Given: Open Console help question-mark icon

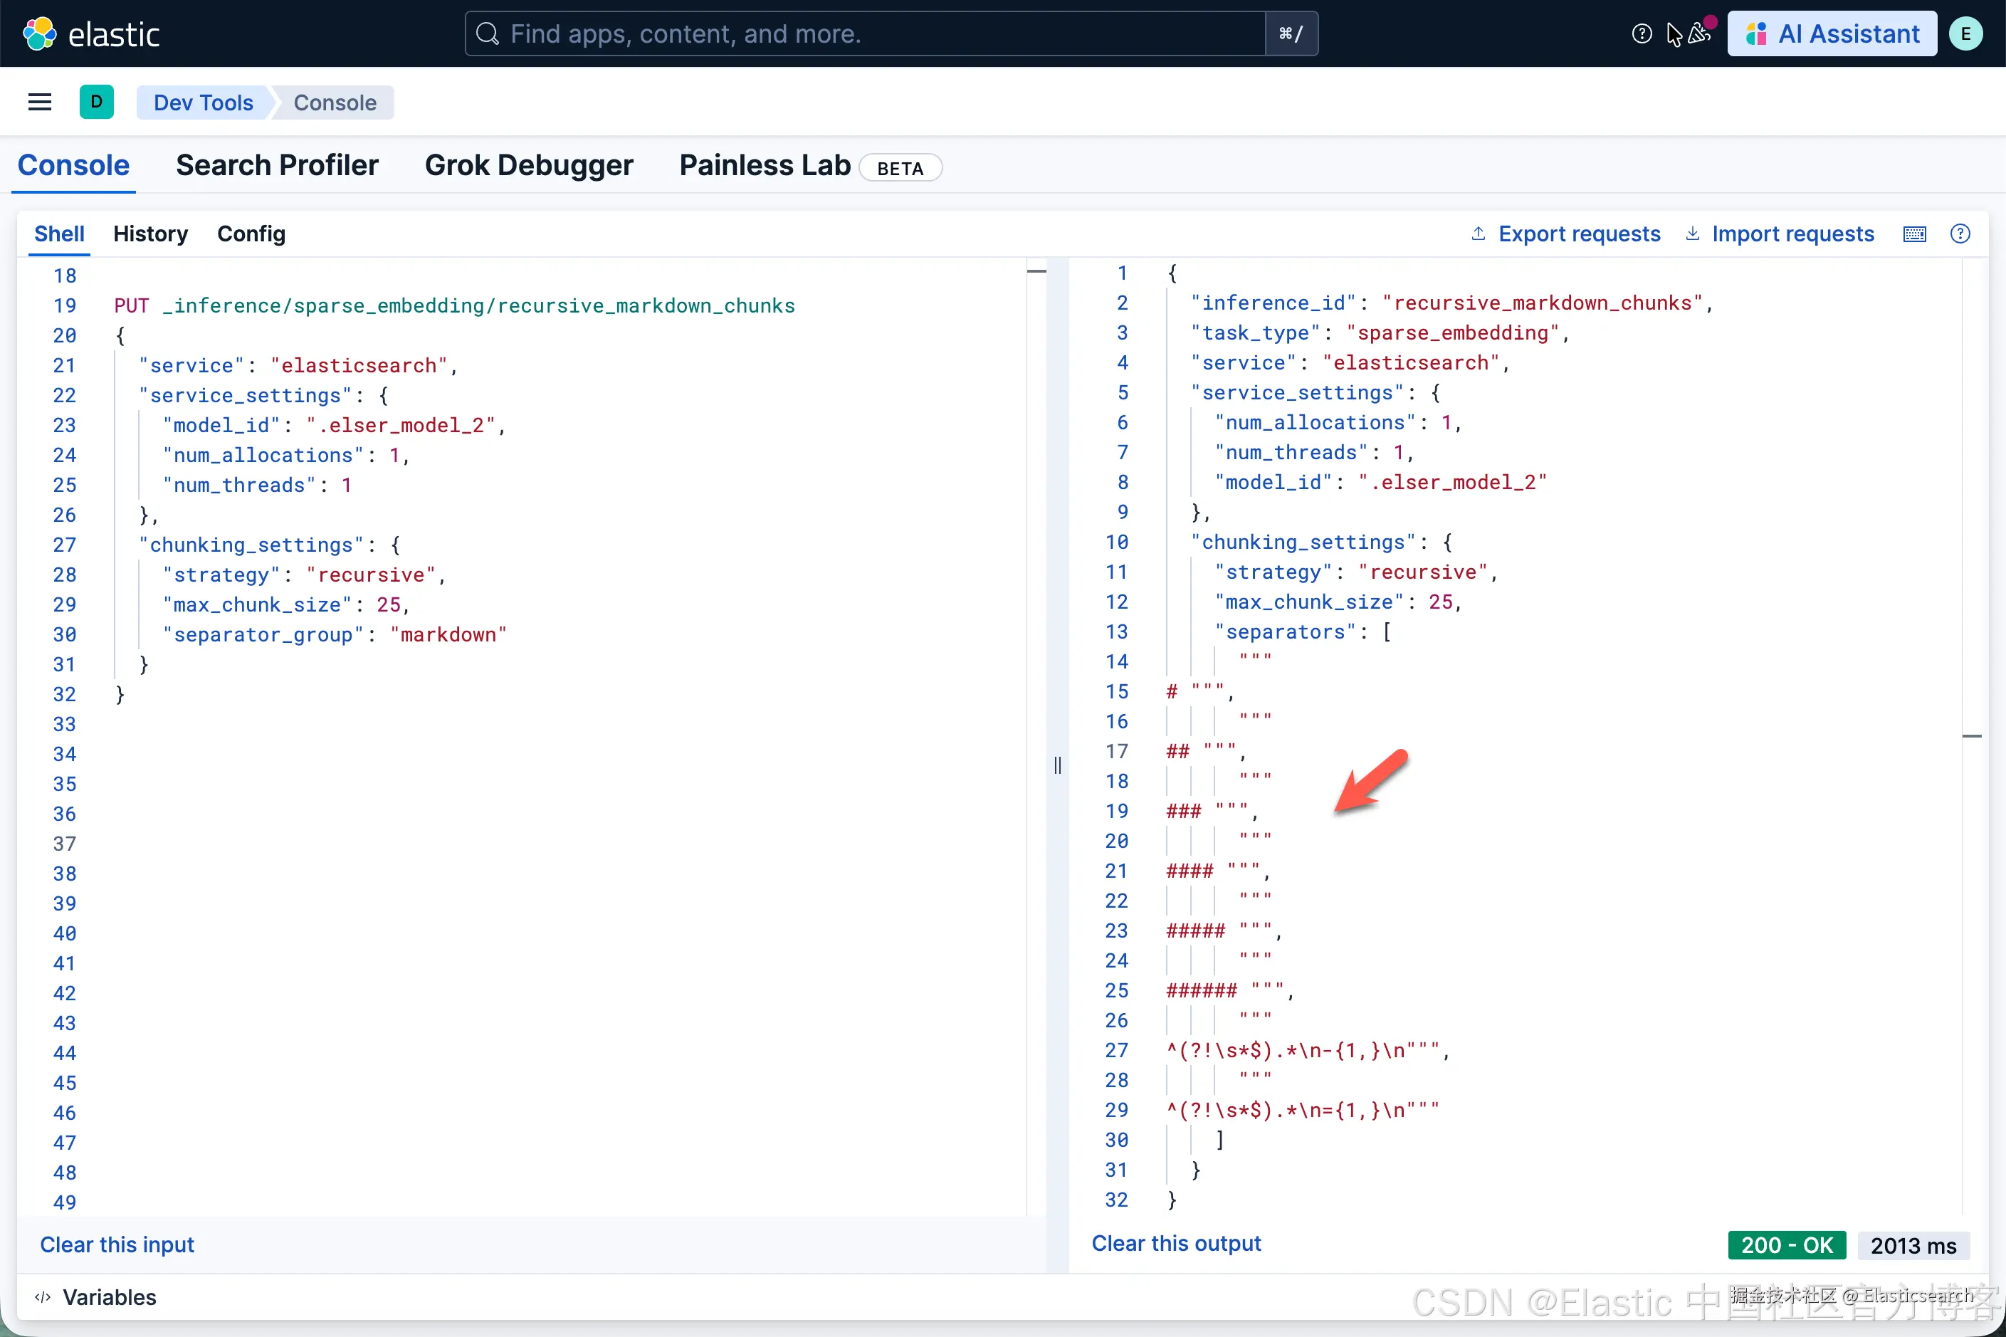Looking at the screenshot, I should click(x=1960, y=234).
